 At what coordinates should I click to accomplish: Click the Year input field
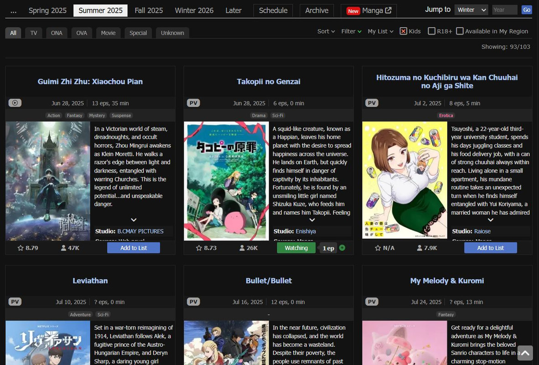[504, 9]
